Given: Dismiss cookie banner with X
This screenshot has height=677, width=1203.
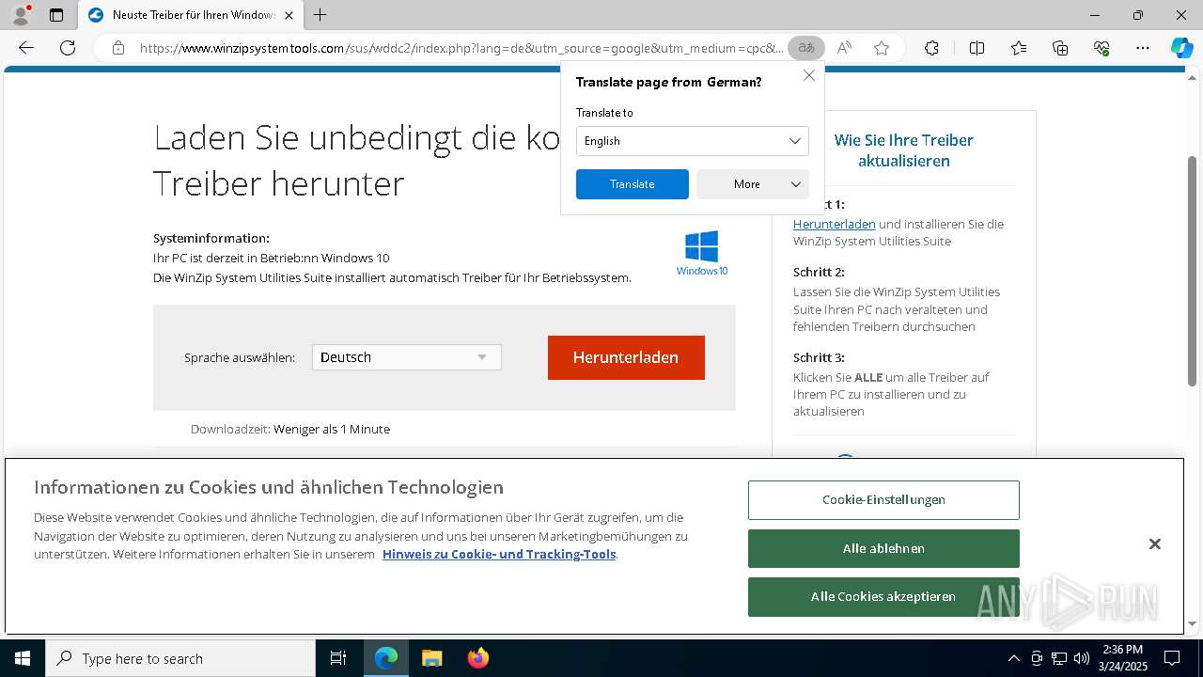Looking at the screenshot, I should [1155, 544].
